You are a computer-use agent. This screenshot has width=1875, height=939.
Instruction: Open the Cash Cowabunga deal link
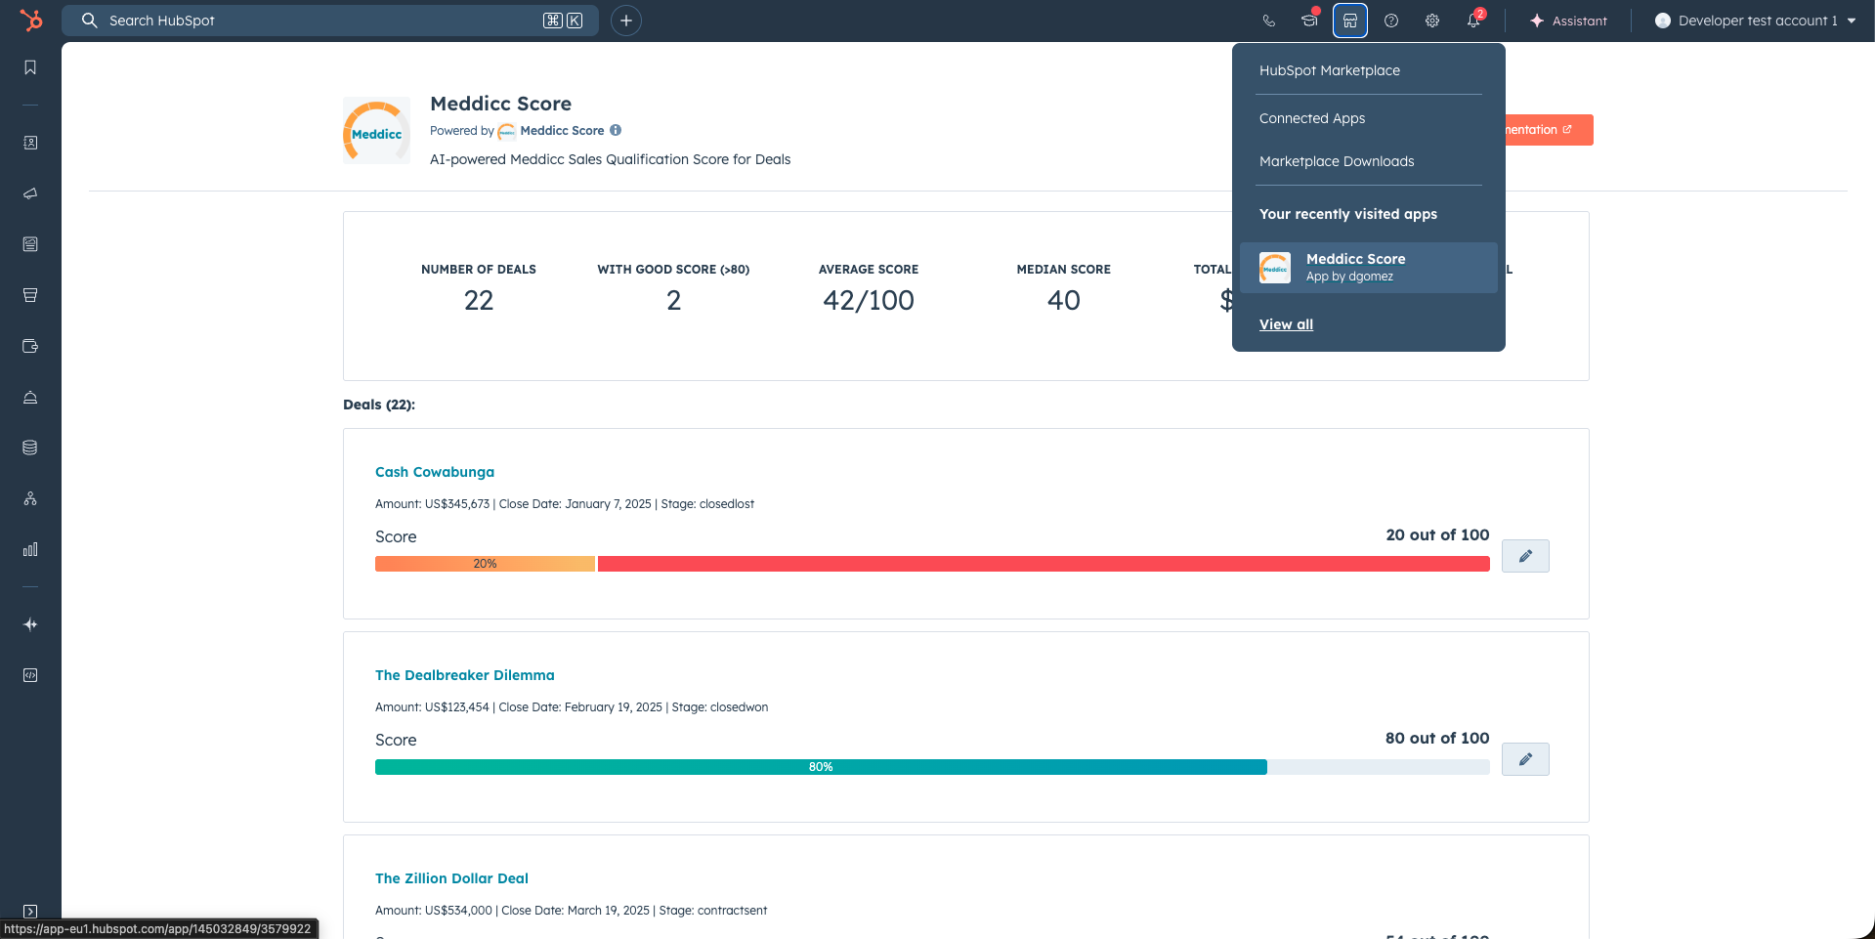click(x=434, y=472)
